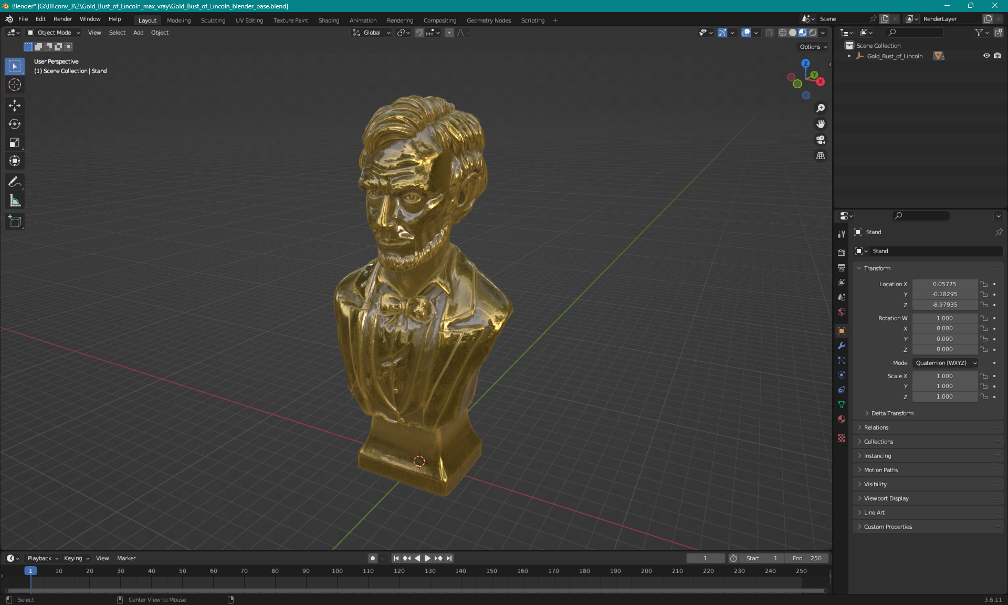Toggle timeline auto keying record button

click(x=372, y=558)
